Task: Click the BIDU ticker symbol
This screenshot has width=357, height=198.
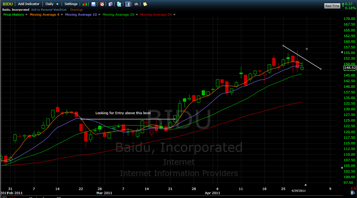Action: pyautogui.click(x=8, y=4)
